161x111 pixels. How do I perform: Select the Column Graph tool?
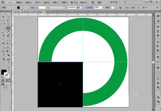[8, 59]
